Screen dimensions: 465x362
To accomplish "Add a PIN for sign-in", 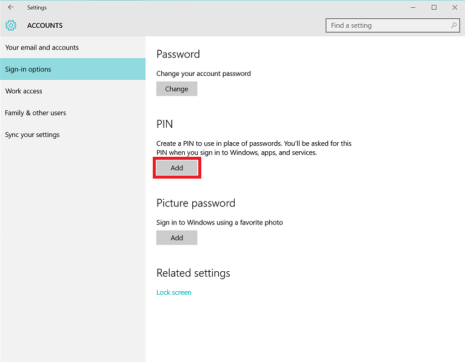I will pos(177,168).
